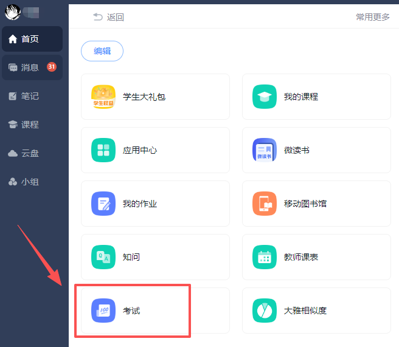
Task: Click the 学生大礼包 crown icon
Action: tap(103, 97)
